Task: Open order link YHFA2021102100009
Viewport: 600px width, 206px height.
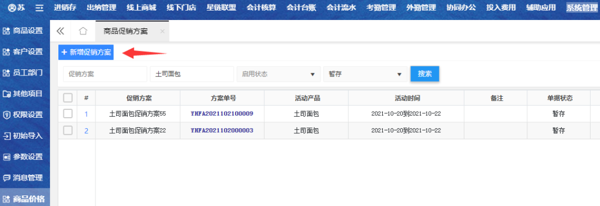Action: coord(222,113)
